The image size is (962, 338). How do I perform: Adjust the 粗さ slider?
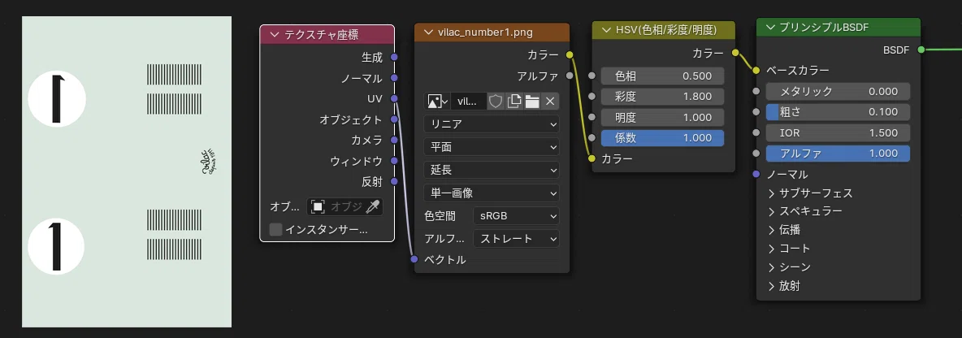(x=838, y=111)
